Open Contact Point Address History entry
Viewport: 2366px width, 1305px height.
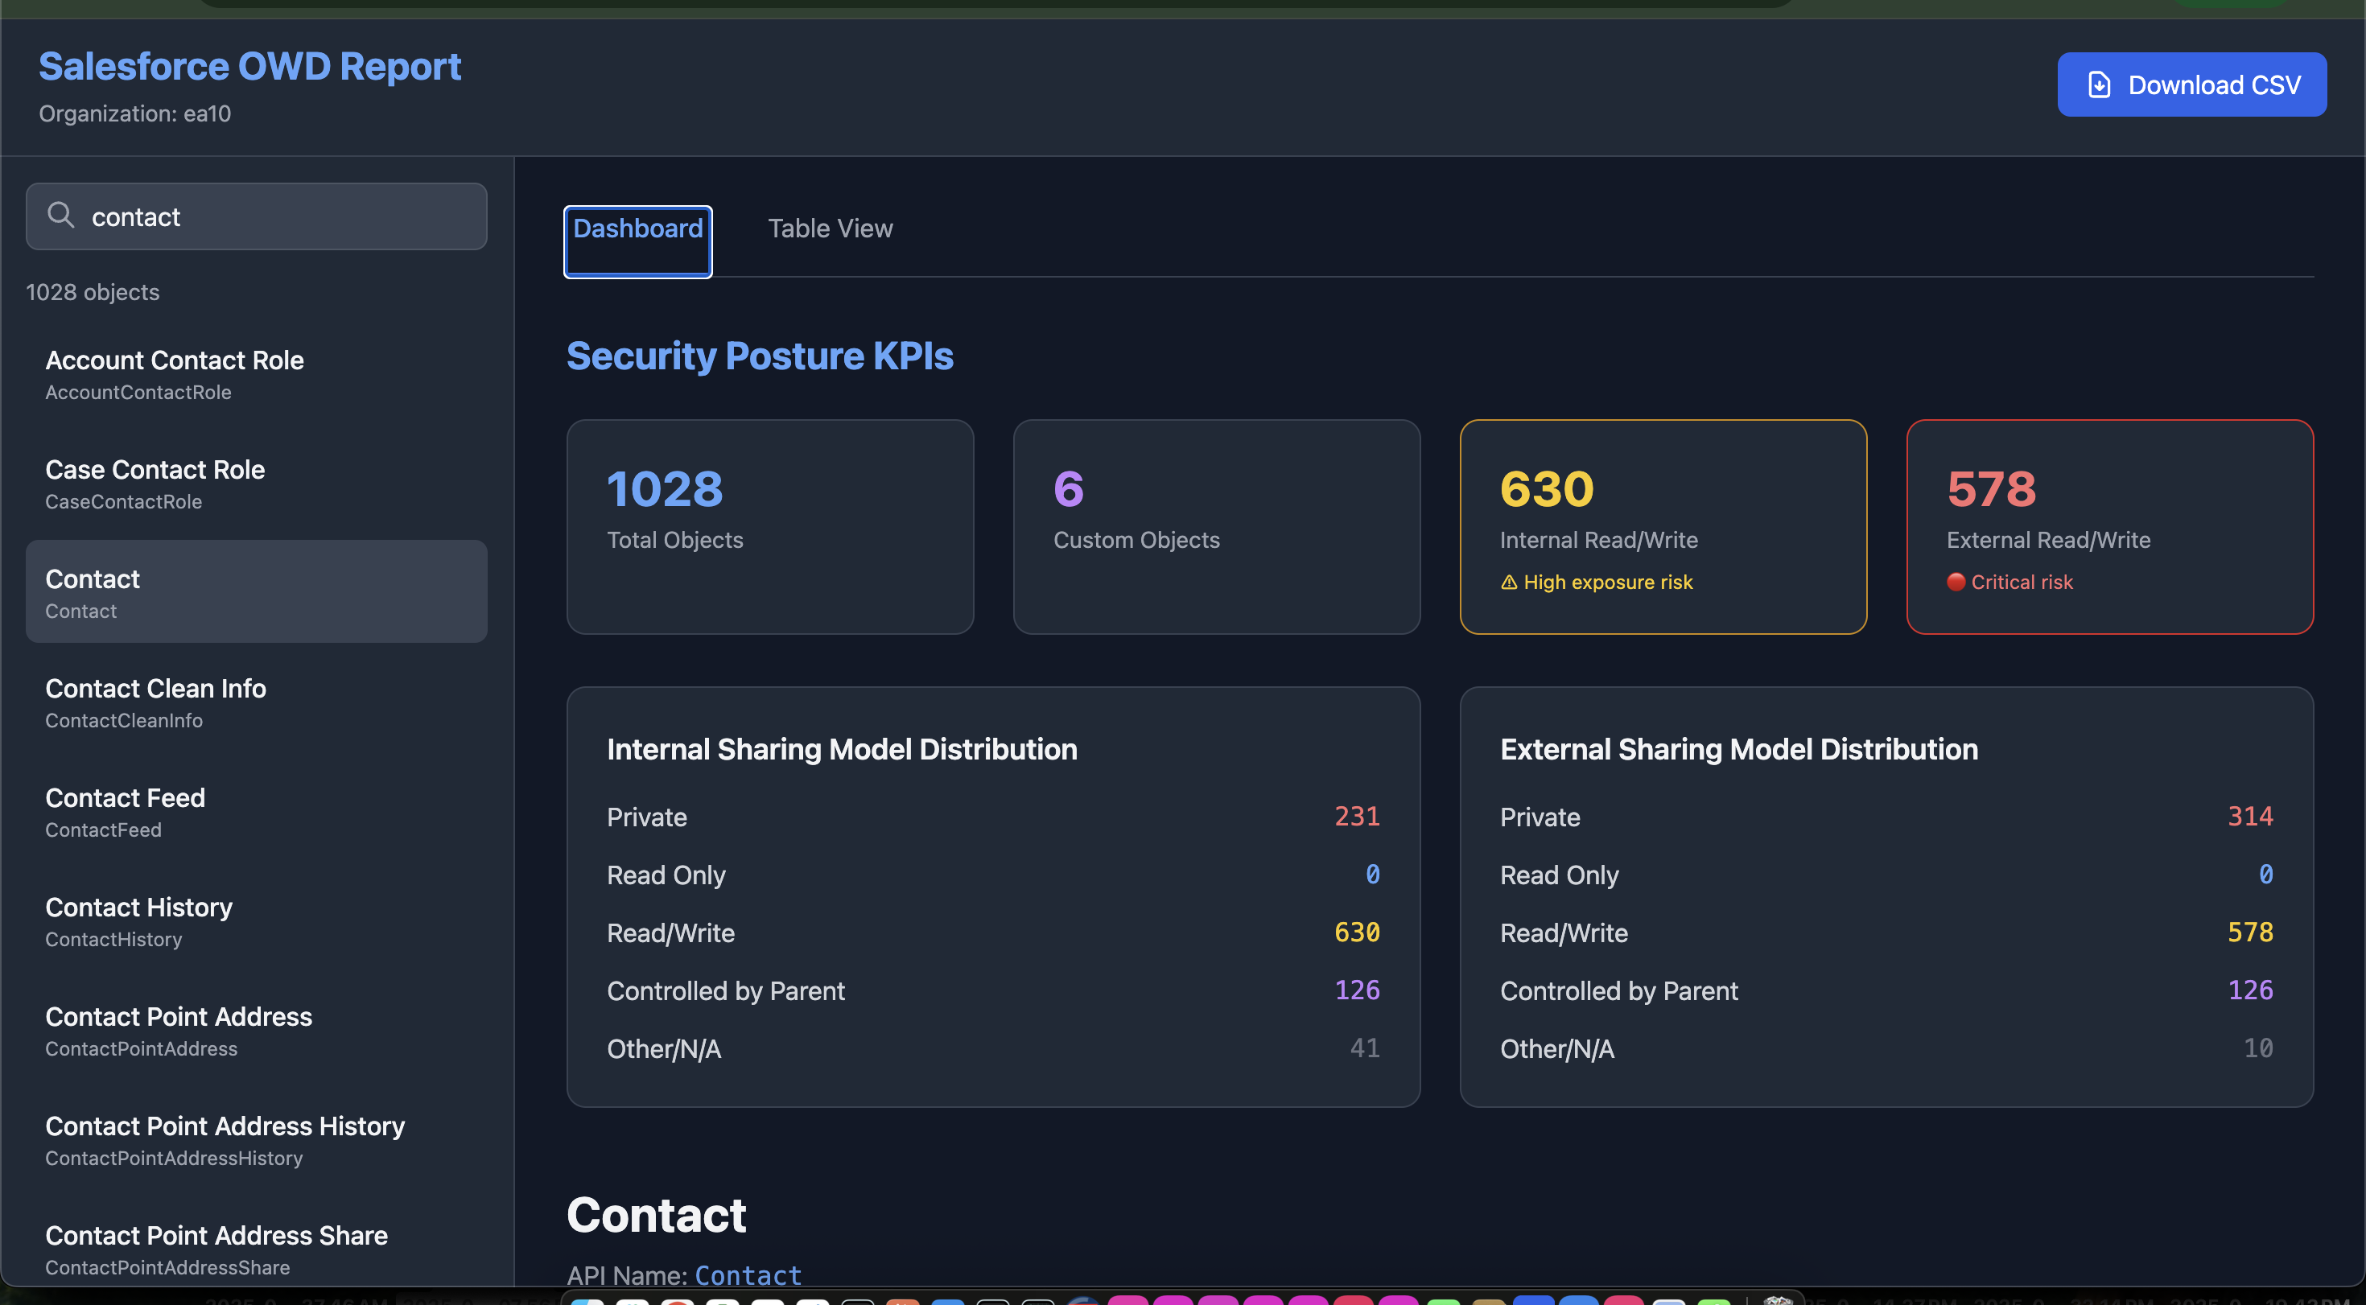pyautogui.click(x=225, y=1140)
